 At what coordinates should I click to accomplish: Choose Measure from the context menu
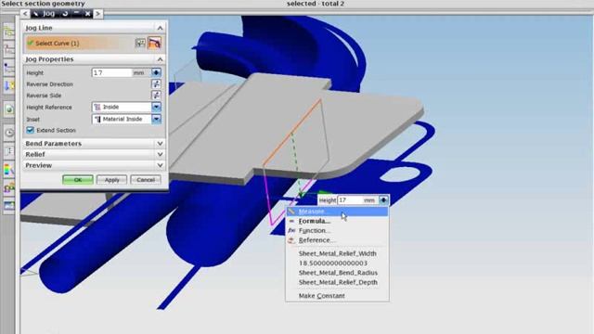337,212
